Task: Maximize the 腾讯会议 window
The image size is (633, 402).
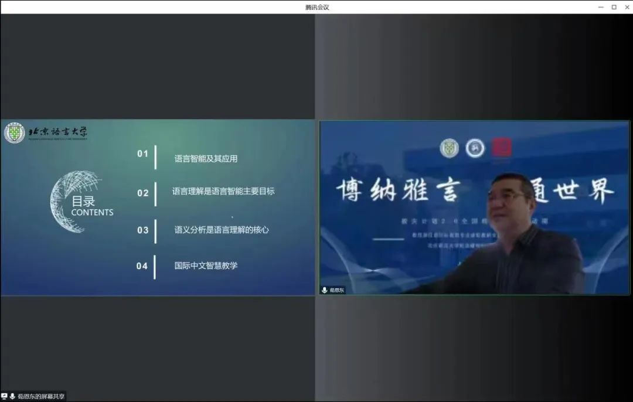Action: [614, 7]
